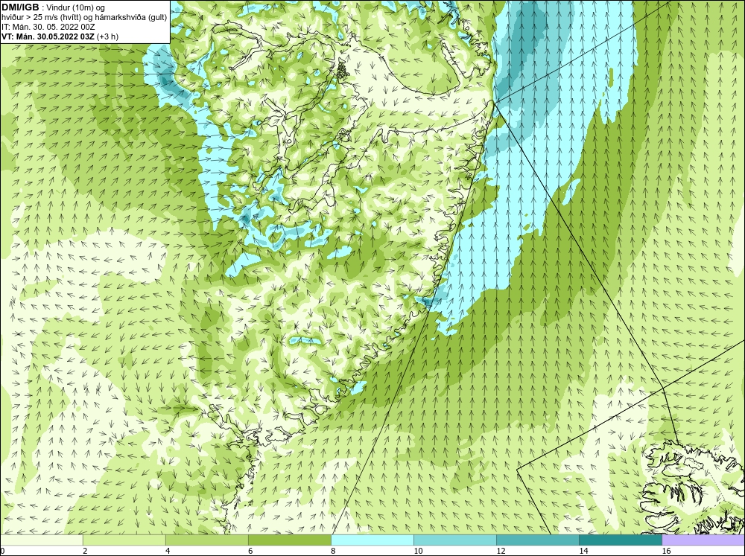This screenshot has width=745, height=556.
Task: Click the 8–10 m/s light cyan swatch
Action: (x=372, y=540)
